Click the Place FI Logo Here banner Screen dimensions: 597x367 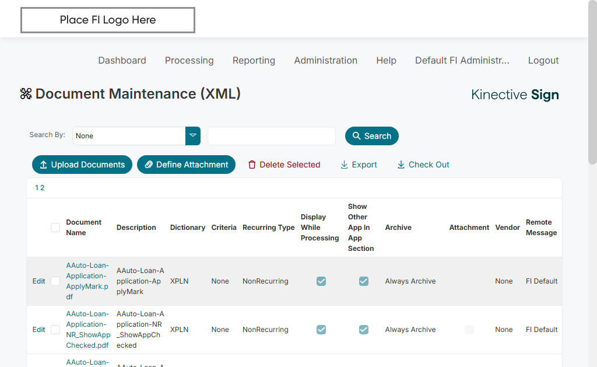pyautogui.click(x=108, y=20)
